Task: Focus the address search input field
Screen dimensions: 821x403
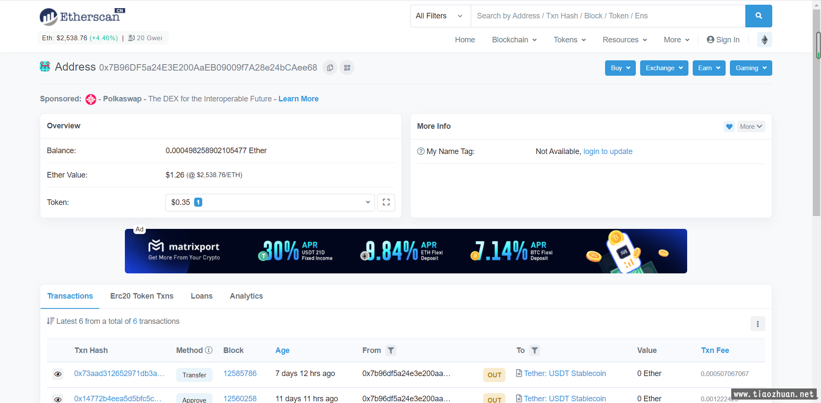Action: tap(608, 16)
